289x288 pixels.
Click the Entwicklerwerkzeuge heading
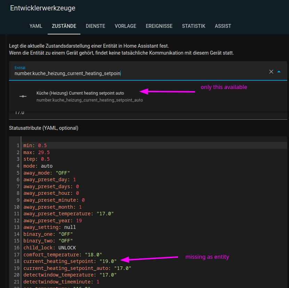pyautogui.click(x=43, y=8)
